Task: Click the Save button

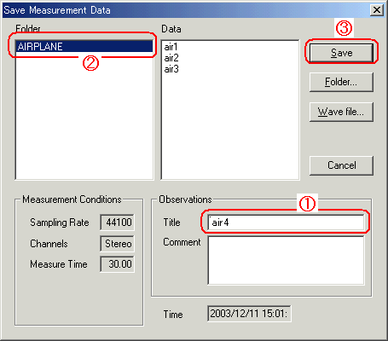Action: (x=341, y=53)
